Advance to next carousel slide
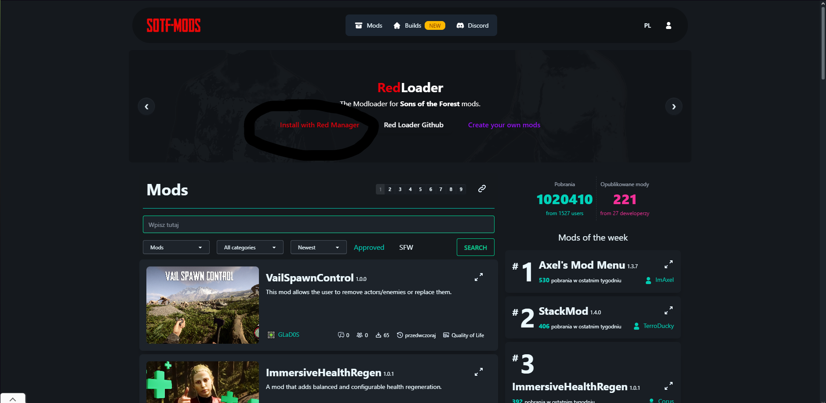The image size is (826, 403). tap(674, 106)
